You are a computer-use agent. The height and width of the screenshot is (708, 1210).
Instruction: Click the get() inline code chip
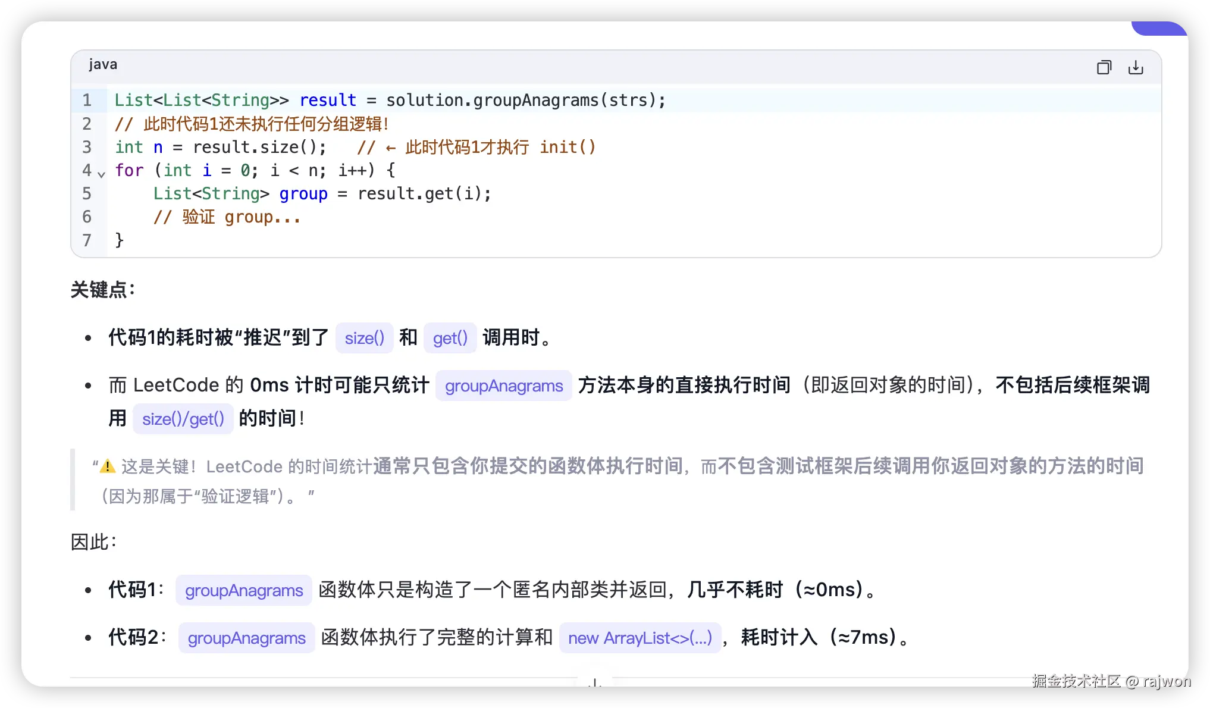(450, 338)
